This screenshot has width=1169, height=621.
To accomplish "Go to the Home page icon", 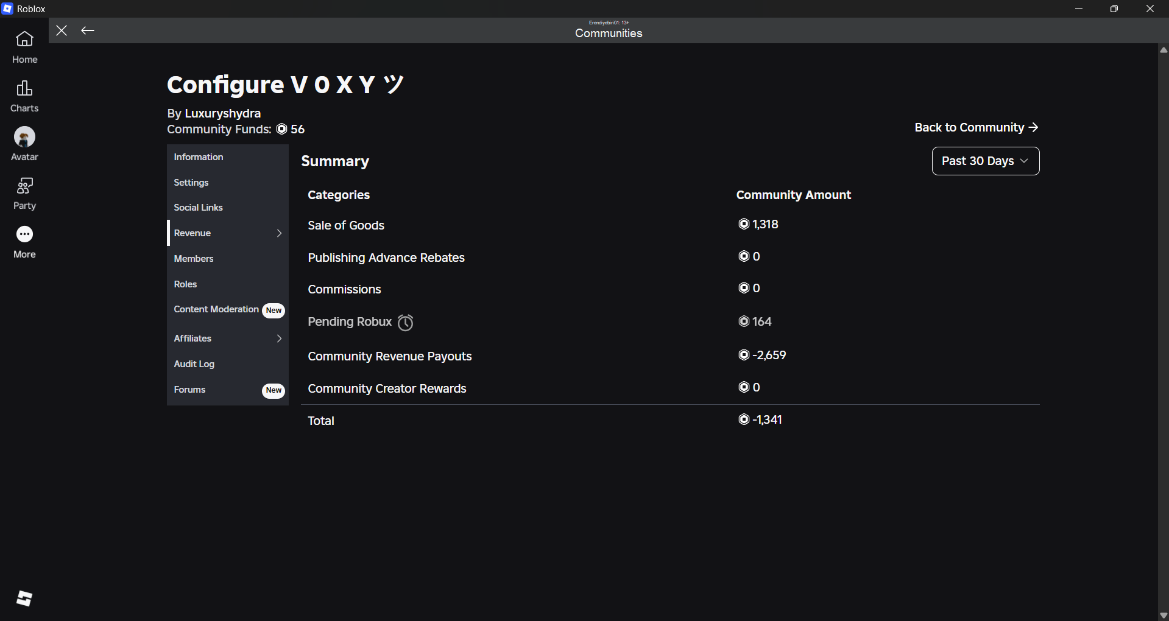I will [24, 39].
